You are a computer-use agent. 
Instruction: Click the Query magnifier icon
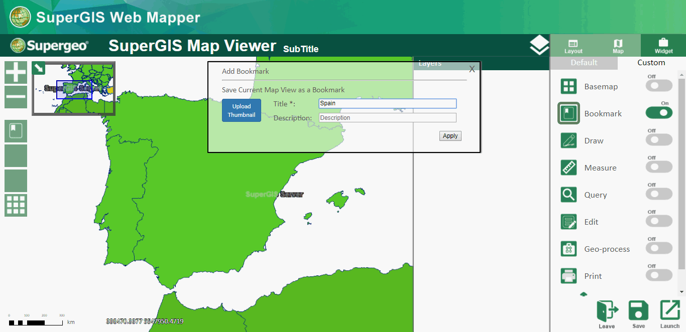click(x=569, y=195)
